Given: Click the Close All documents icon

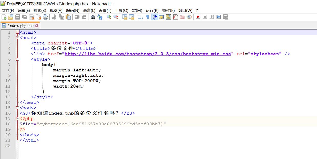Looking at the screenshot, I should pos(38,17).
